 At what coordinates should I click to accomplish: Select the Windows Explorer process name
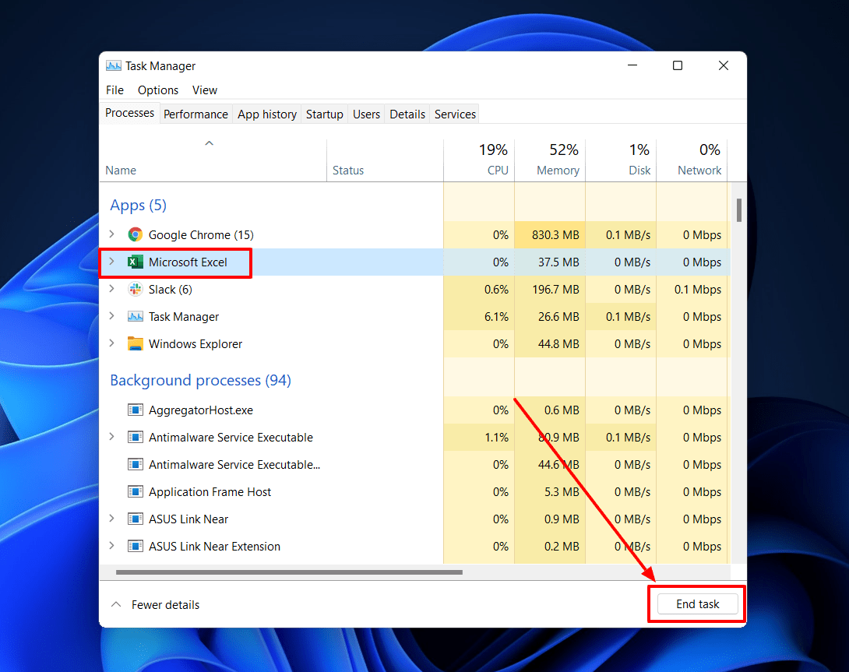pos(196,344)
